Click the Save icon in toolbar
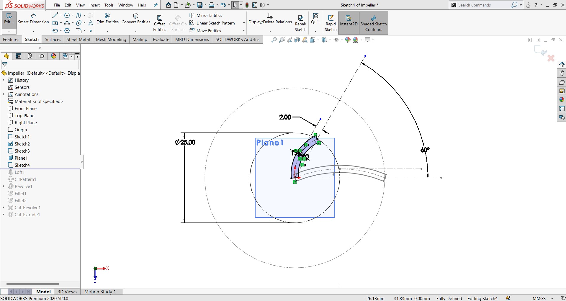This screenshot has height=301, width=566. 200,5
